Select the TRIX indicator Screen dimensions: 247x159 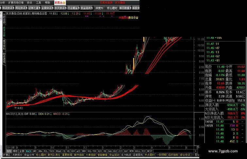click(x=52, y=151)
